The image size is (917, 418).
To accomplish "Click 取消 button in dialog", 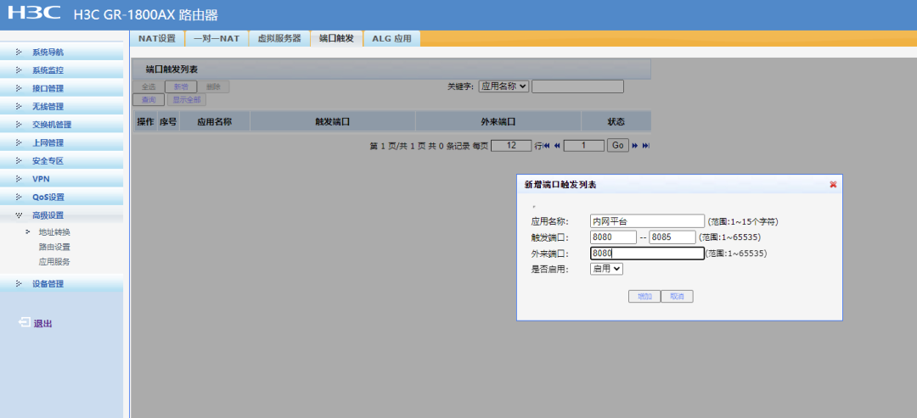I will (678, 297).
